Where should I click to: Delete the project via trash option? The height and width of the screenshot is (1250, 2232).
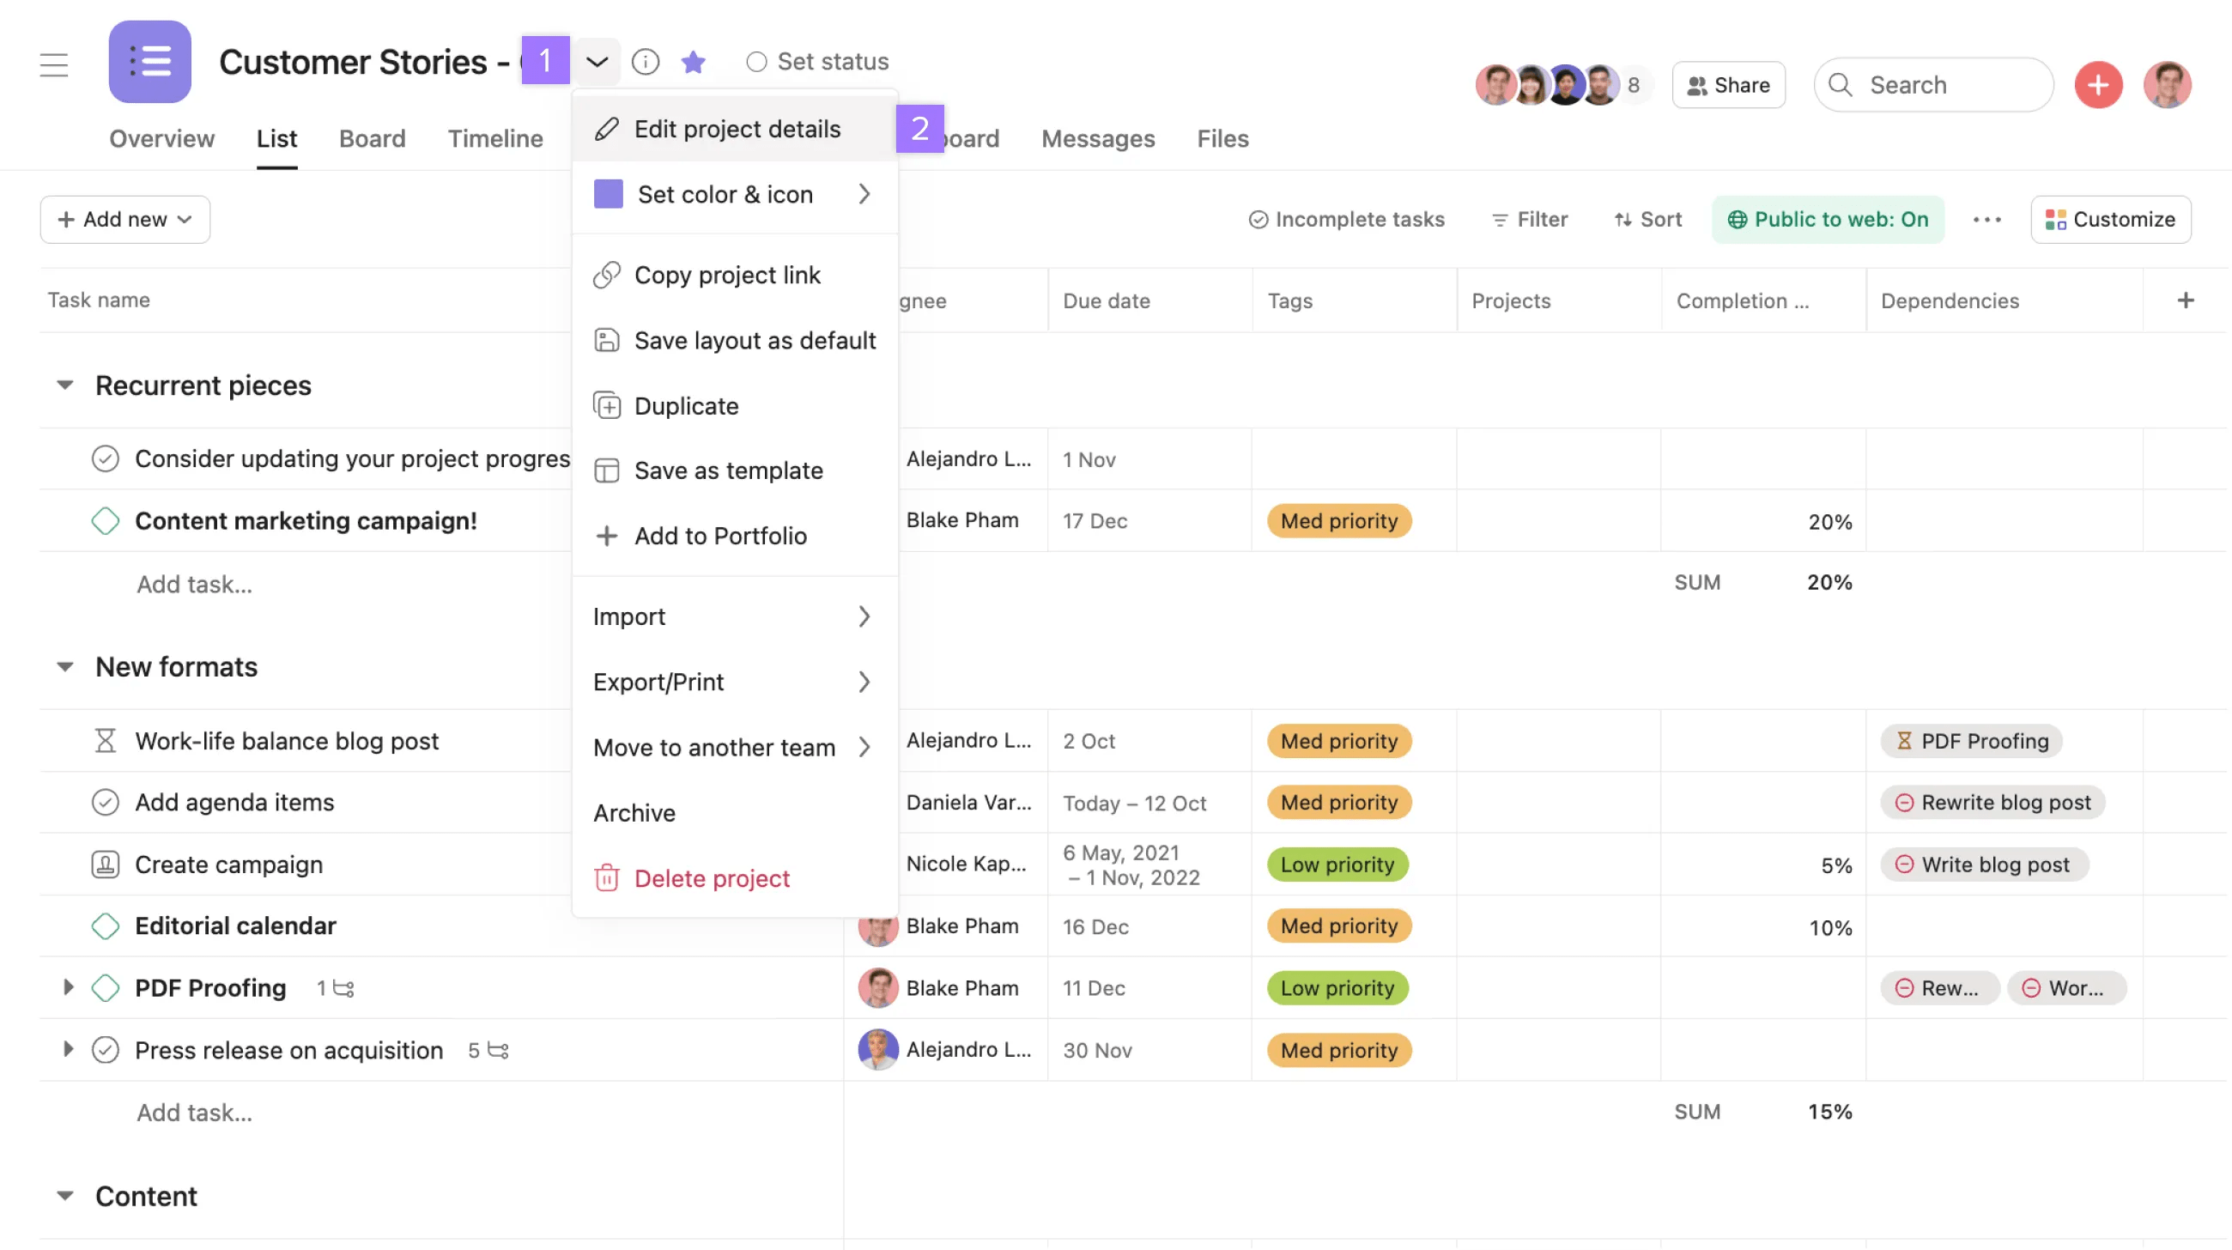[712, 877]
